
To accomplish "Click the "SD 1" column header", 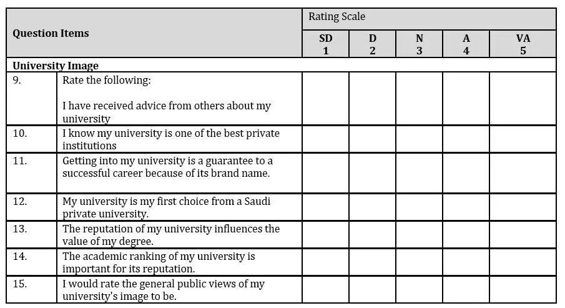I will pos(325,44).
